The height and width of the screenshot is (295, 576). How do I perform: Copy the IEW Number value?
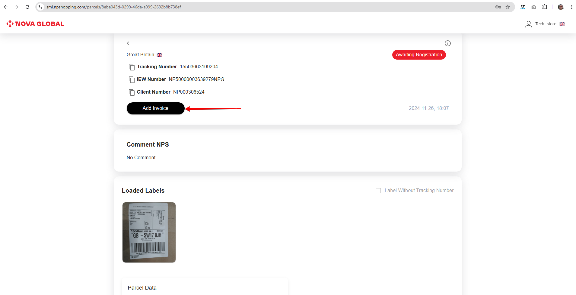(x=132, y=79)
